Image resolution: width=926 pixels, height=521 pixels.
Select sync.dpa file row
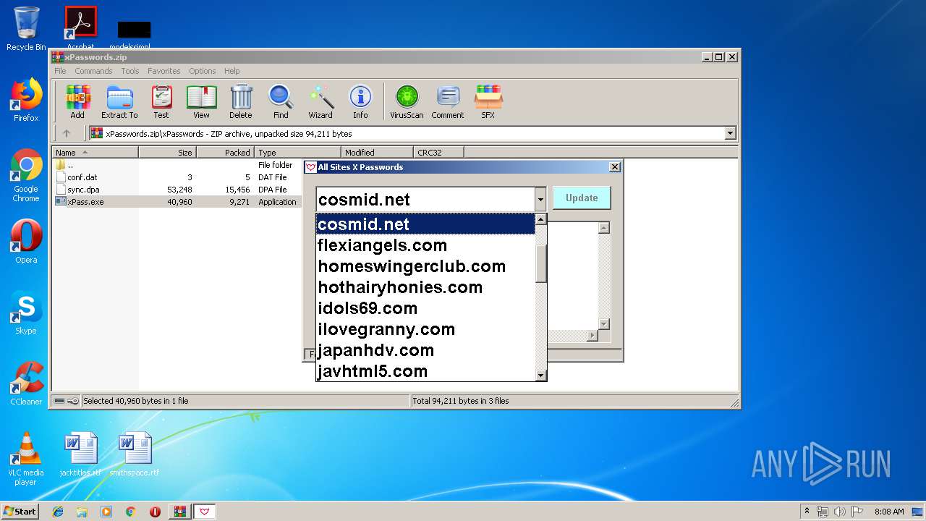(177, 190)
